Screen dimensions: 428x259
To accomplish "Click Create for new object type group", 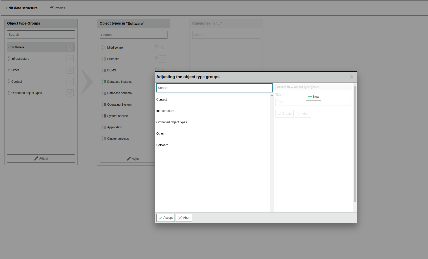I will 285,114.
